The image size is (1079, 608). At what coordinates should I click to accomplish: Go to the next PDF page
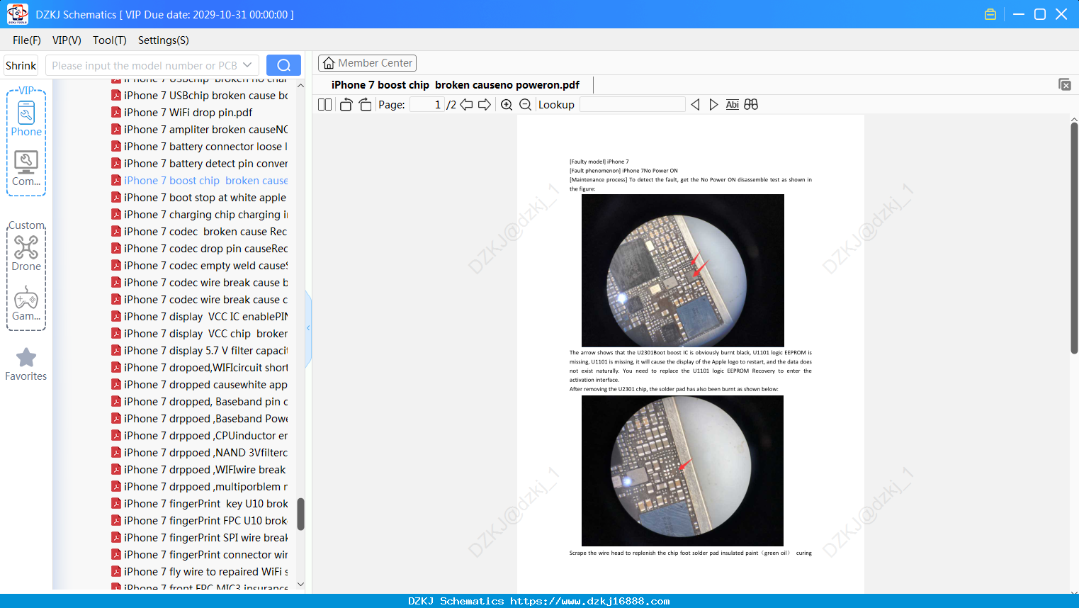point(485,105)
